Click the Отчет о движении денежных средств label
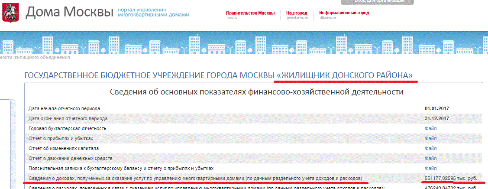The height and width of the screenshot is (189, 488). pos(70,158)
